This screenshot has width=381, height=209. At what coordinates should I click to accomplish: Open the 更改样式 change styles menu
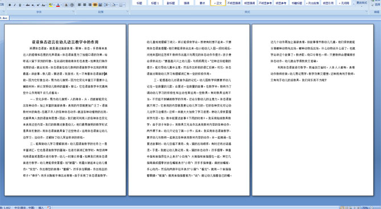pyautogui.click(x=362, y=3)
